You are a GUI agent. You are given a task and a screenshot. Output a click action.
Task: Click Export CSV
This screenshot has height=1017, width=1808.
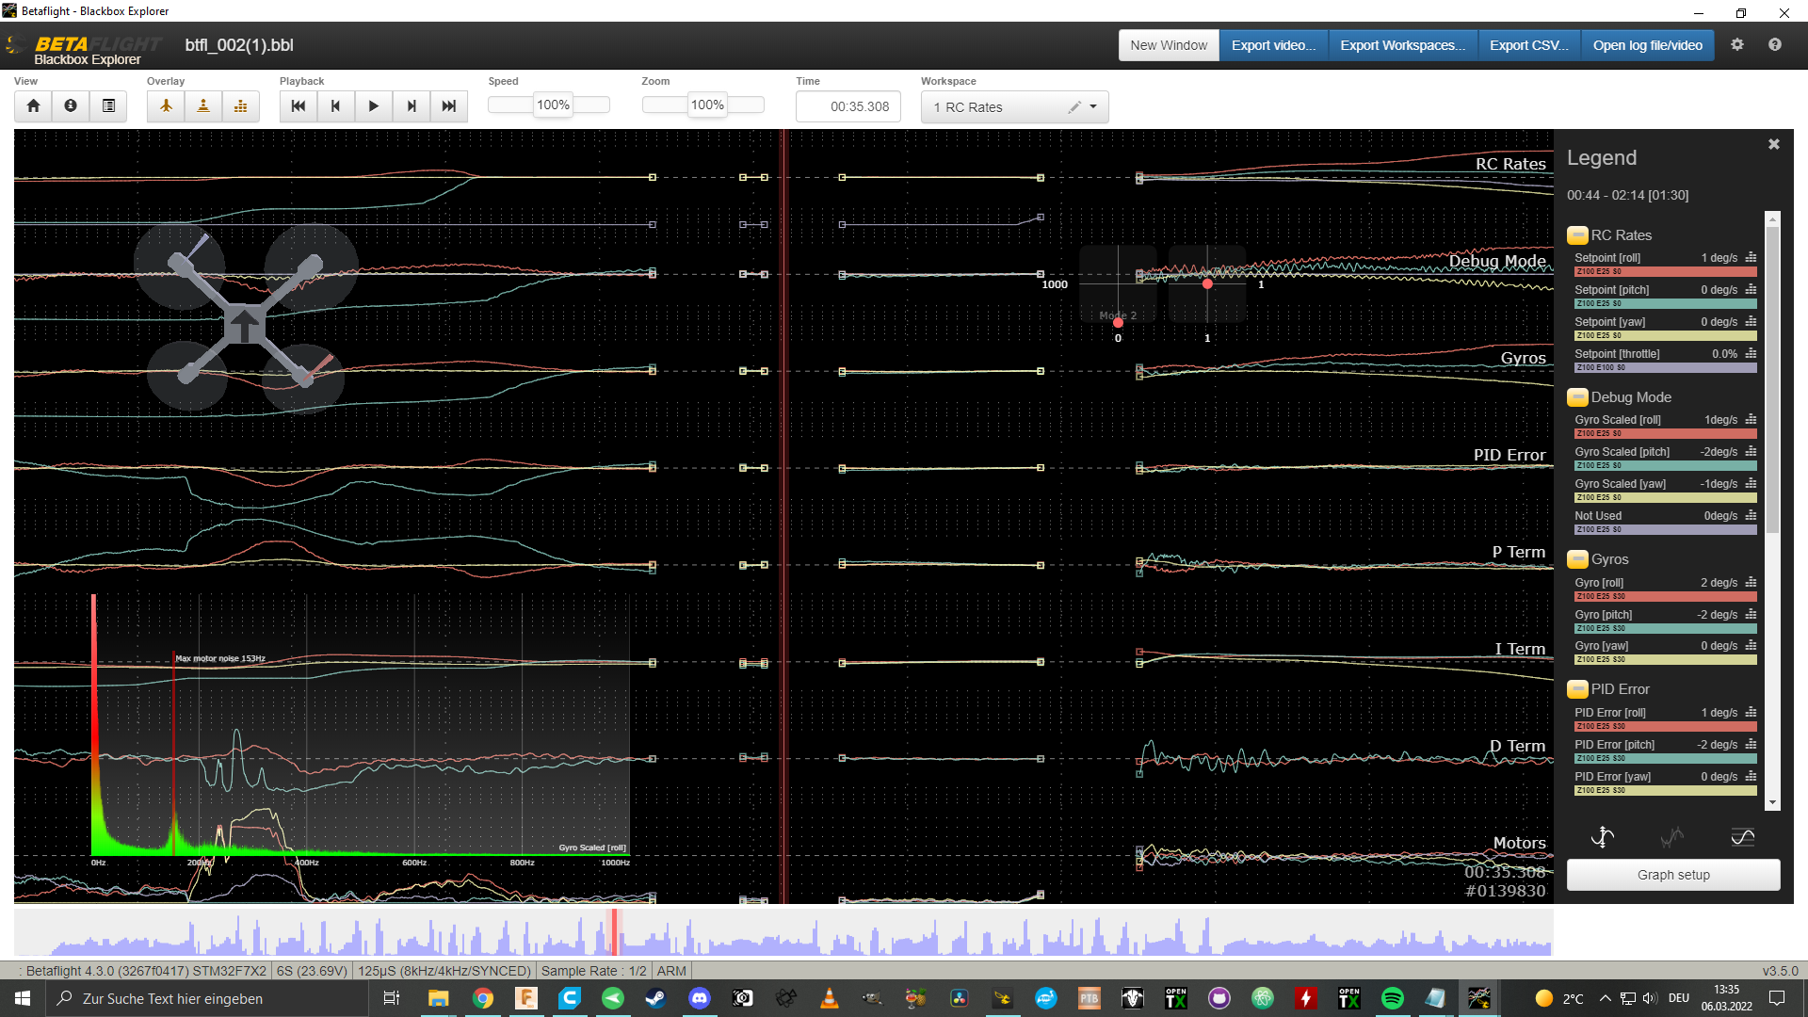[1528, 45]
